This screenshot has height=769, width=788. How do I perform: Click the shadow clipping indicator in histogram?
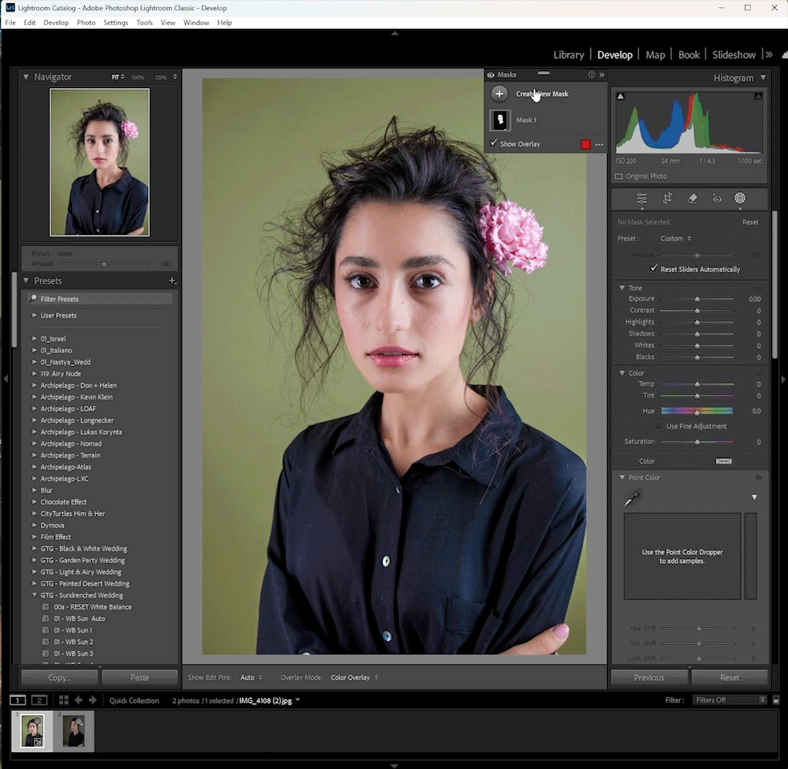pyautogui.click(x=621, y=96)
